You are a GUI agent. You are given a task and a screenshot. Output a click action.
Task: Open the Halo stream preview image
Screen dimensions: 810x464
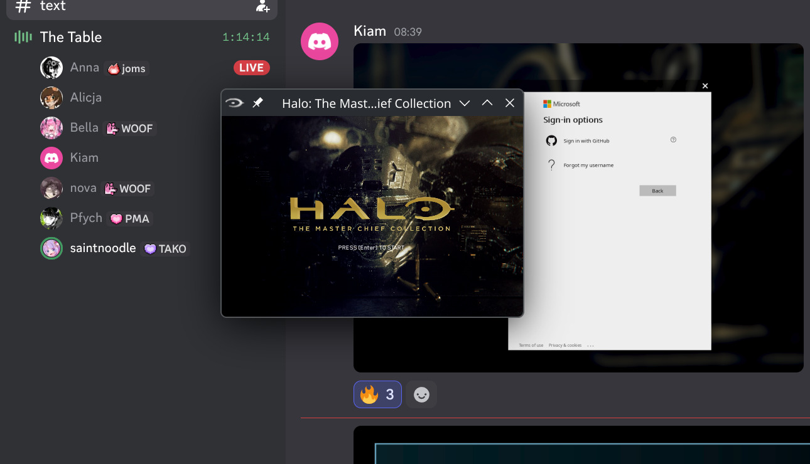click(x=372, y=216)
